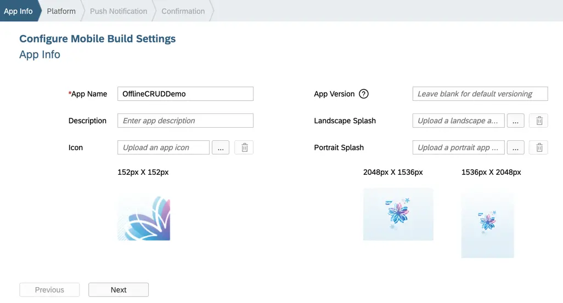Delete the Landscape Splash image via trash icon
Screen dimensions: 563x303
539,121
